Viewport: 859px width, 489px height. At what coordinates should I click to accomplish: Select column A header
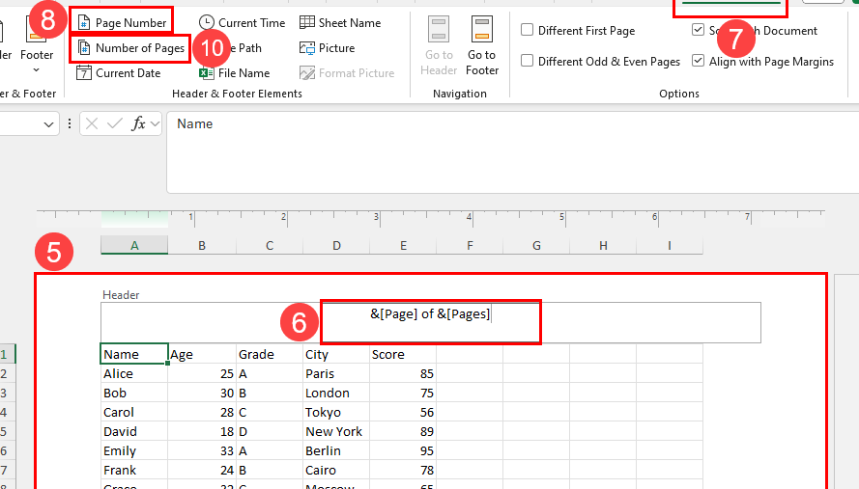click(134, 246)
